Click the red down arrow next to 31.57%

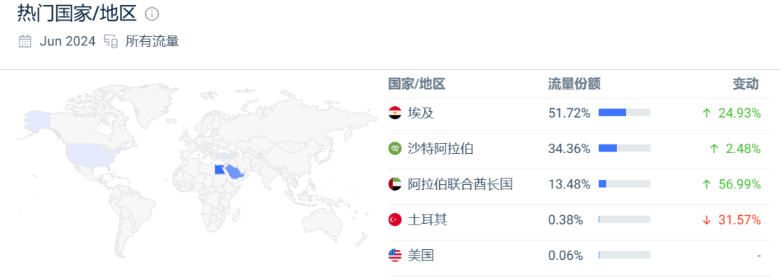[x=706, y=220]
